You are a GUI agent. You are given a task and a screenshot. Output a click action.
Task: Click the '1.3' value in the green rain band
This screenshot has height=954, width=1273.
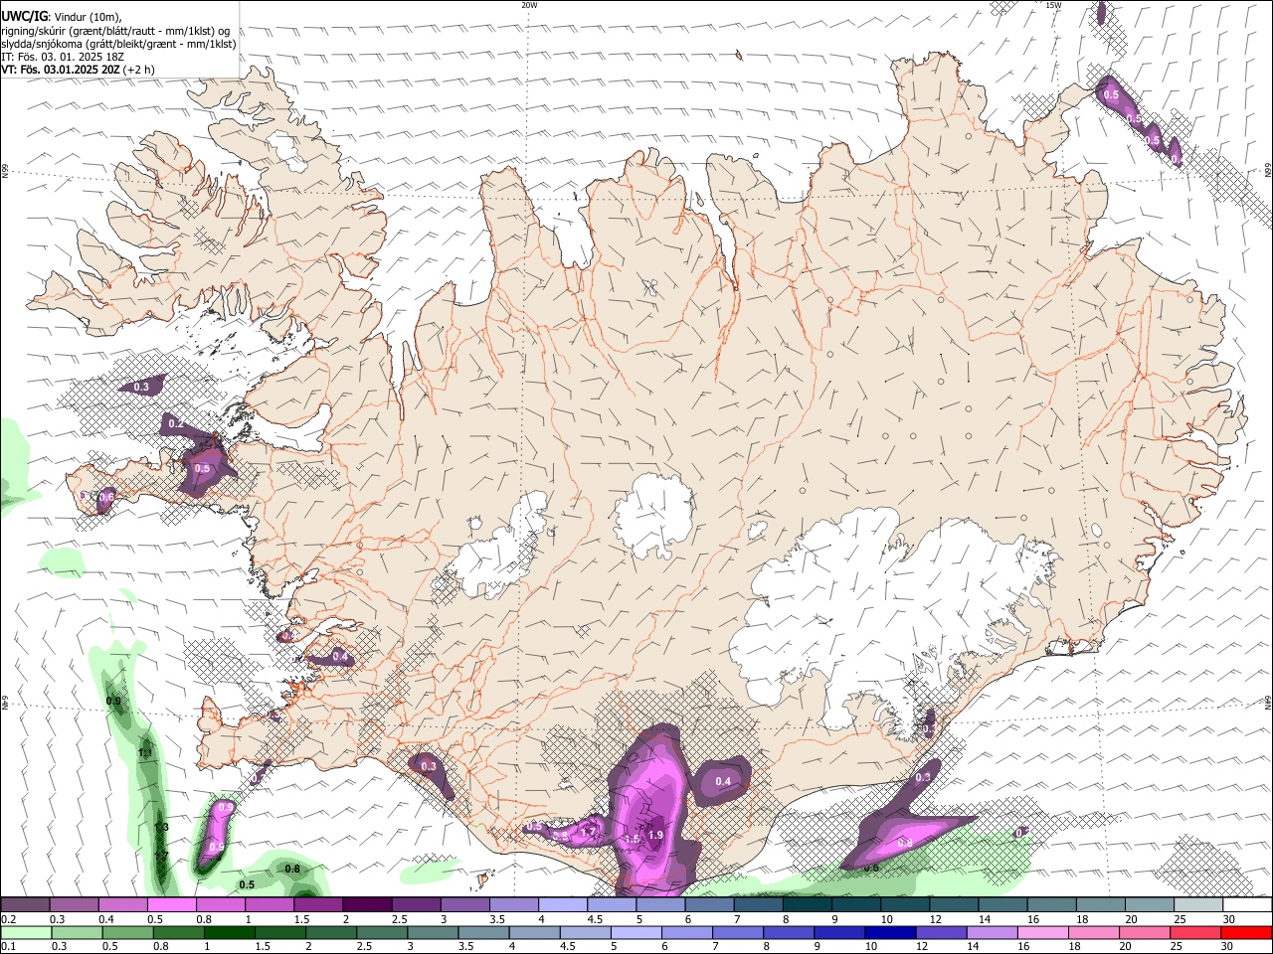coord(161,827)
